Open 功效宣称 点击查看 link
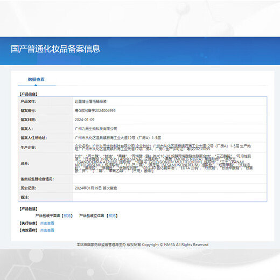 [x=47, y=230]
